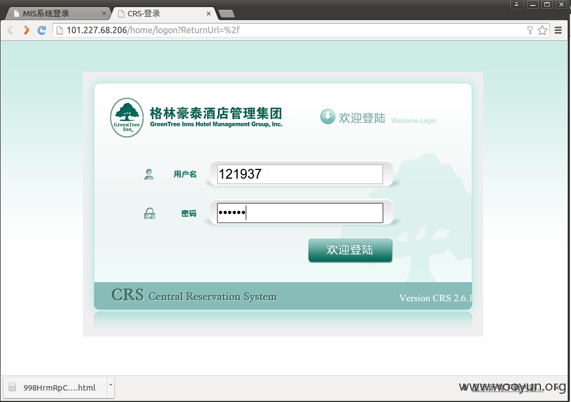Click the browser back arrow
The image size is (571, 402).
[10, 30]
